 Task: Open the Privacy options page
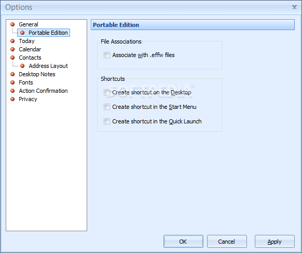[x=28, y=99]
